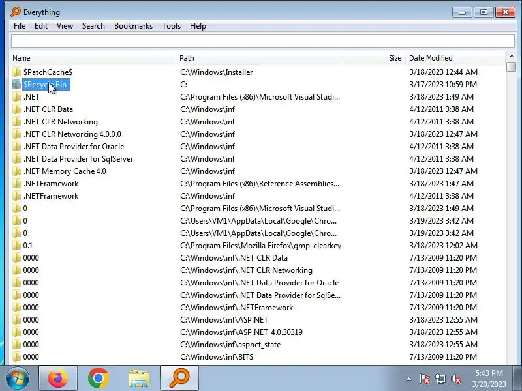Click the .NET folder icon
The height and width of the screenshot is (391, 522).
pyautogui.click(x=16, y=96)
